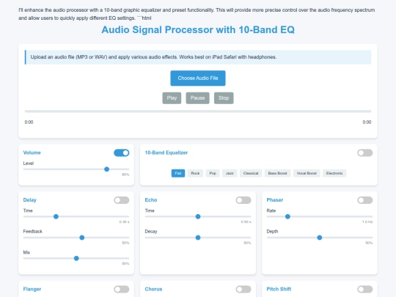Pause audio with the Pause button
396x297 pixels.
click(x=197, y=98)
